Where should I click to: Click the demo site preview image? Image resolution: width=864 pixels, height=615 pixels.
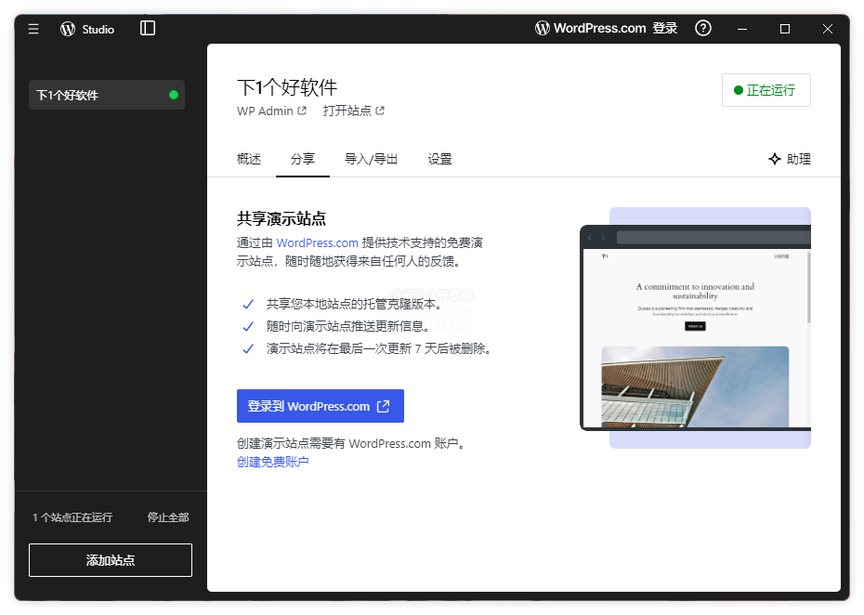(x=696, y=328)
